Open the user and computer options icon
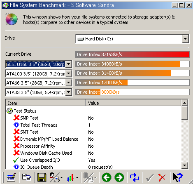 coord(54,177)
